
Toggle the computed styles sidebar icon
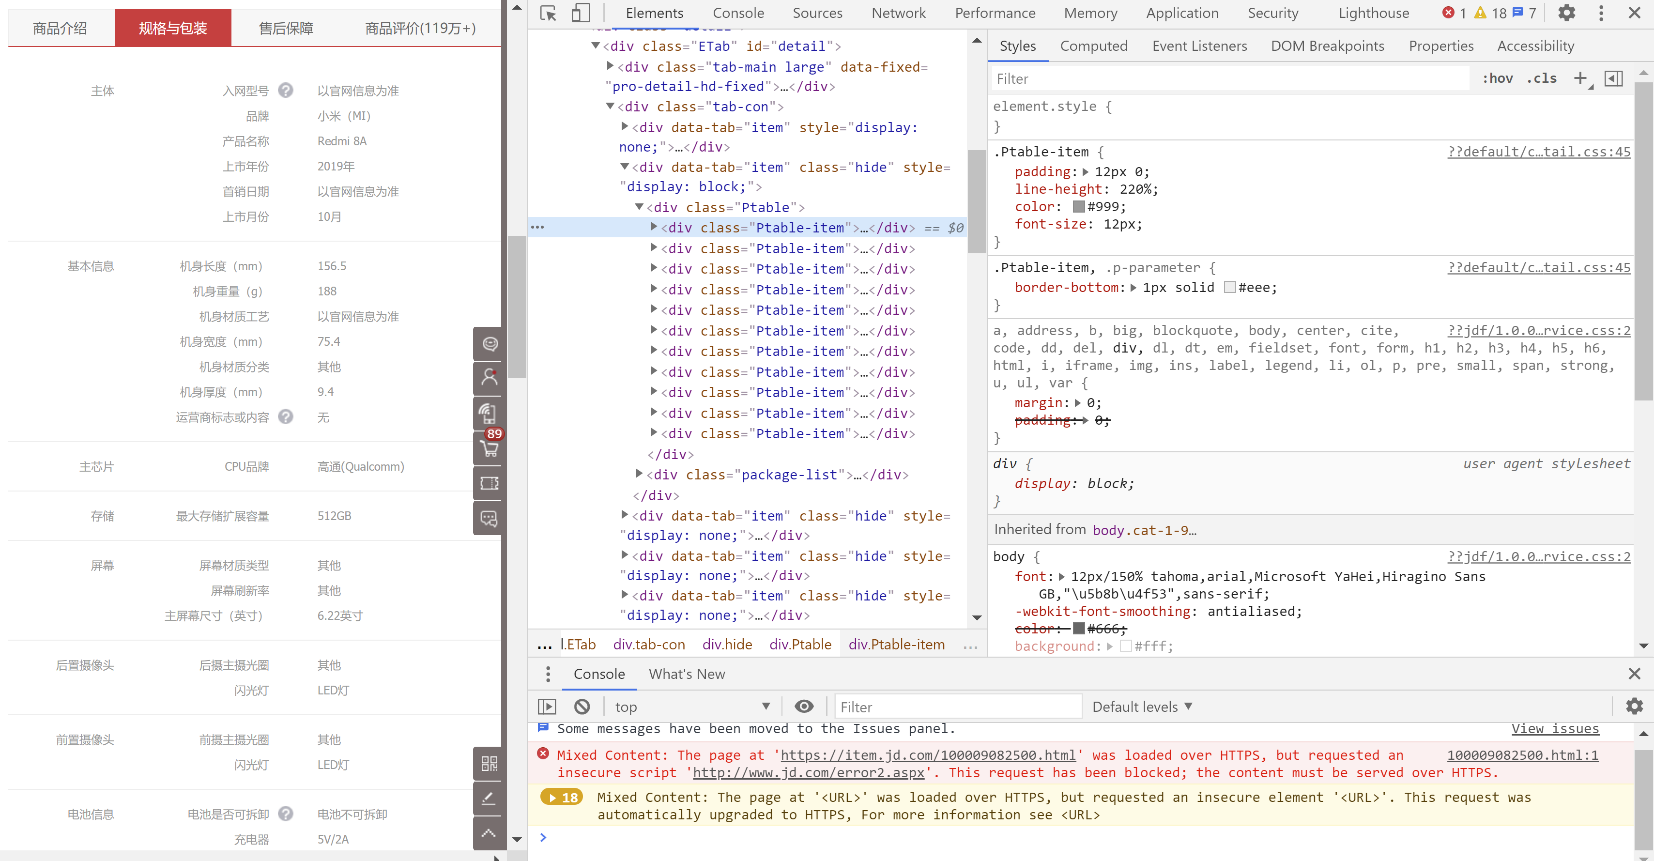click(x=1613, y=78)
